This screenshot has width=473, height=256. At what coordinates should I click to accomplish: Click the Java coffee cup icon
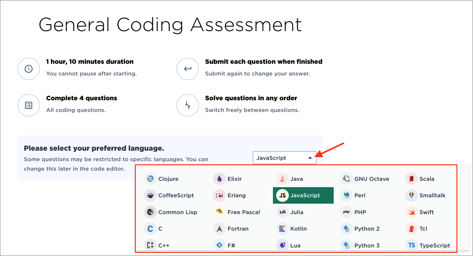click(282, 179)
